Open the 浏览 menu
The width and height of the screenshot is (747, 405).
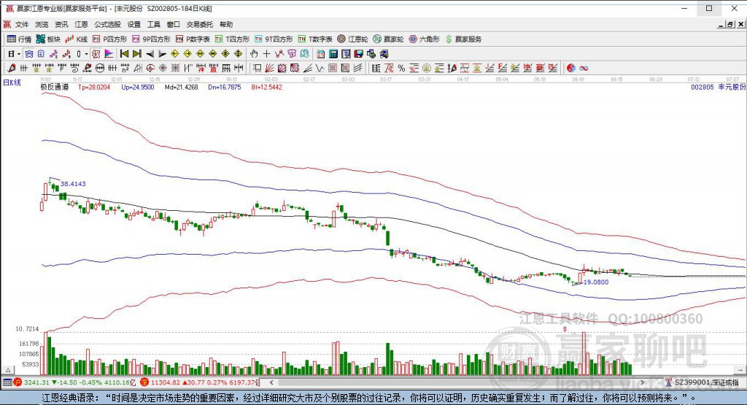[42, 24]
